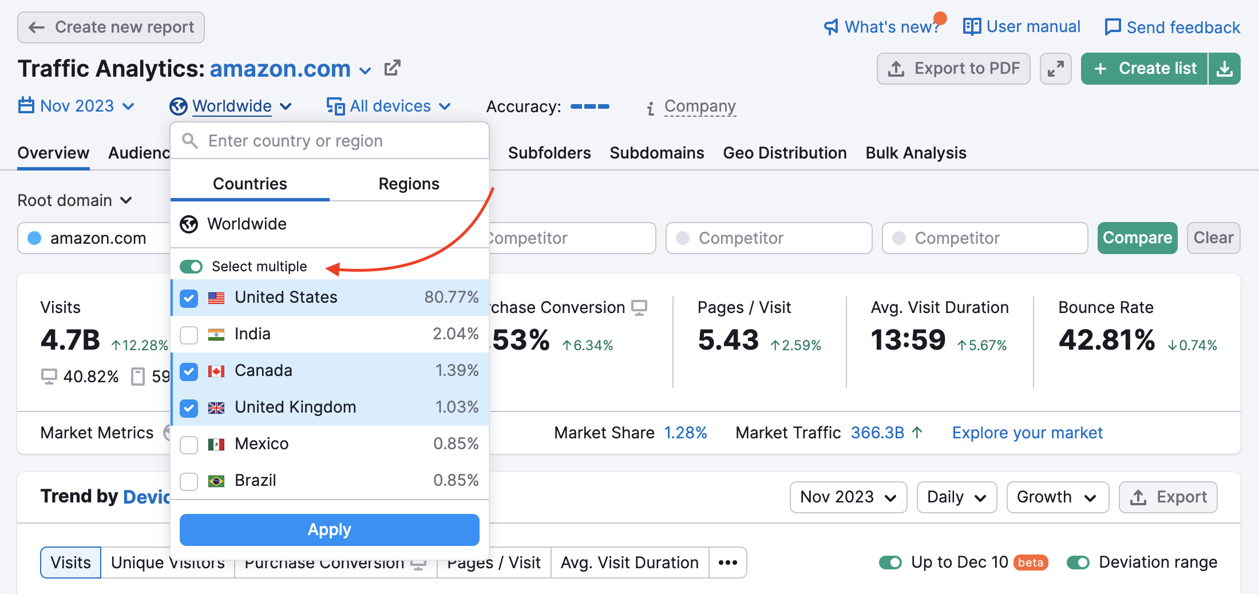Screen dimensions: 1259x594
Task: Turn off the Select multiple toggle
Action: pyautogui.click(x=191, y=267)
